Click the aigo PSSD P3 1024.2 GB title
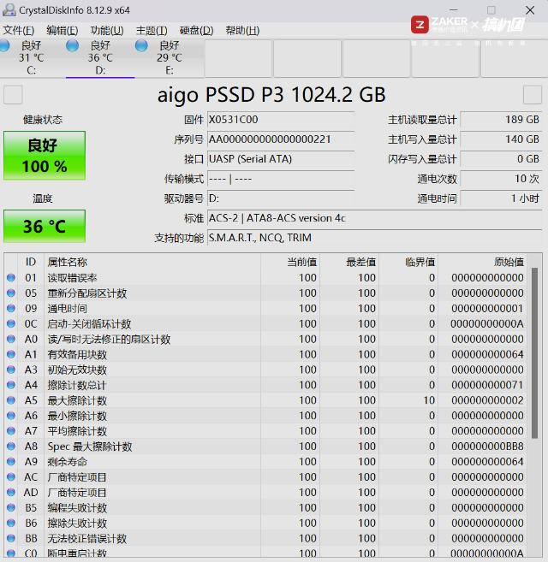Image resolution: width=548 pixels, height=562 pixels. coord(271,95)
